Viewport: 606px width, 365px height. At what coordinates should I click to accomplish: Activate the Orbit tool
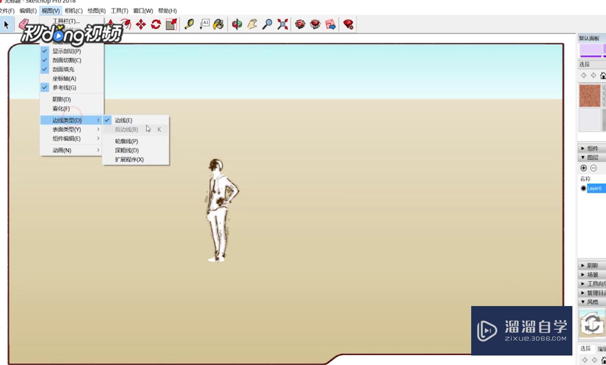tap(237, 24)
